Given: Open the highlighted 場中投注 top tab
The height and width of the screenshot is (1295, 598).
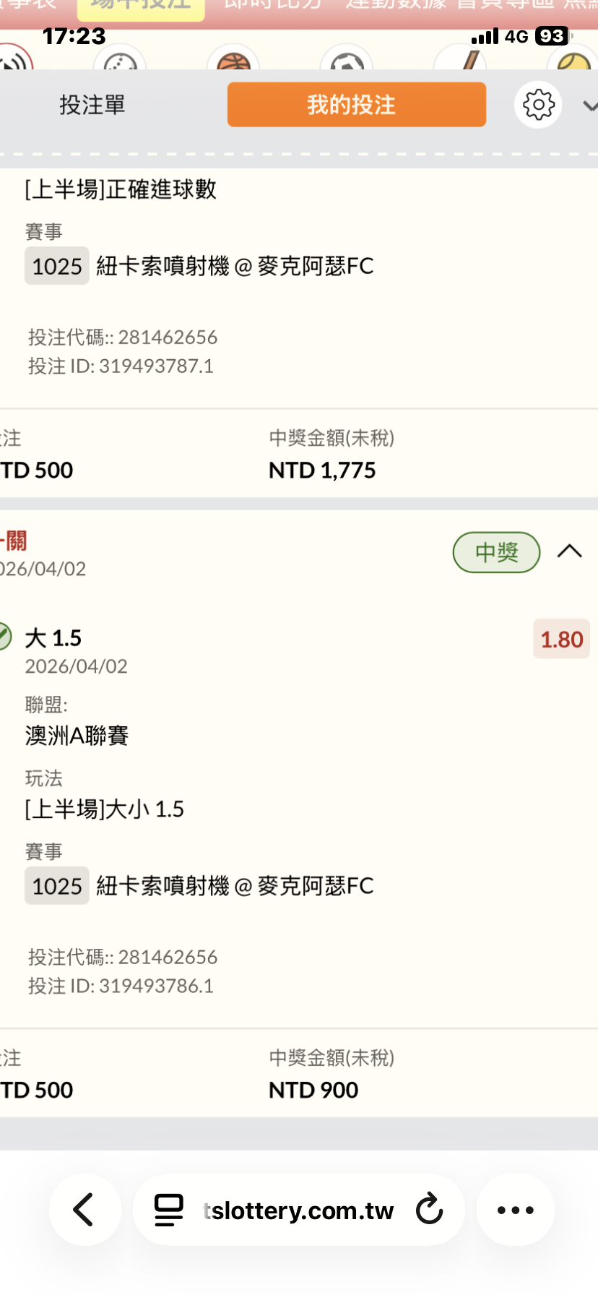Looking at the screenshot, I should pos(141,7).
